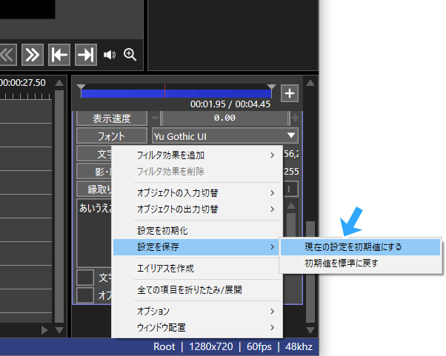Image resolution: width=446 pixels, height=356 pixels.
Task: Click the timeline vertical scroll-up arrow
Action: [59, 83]
